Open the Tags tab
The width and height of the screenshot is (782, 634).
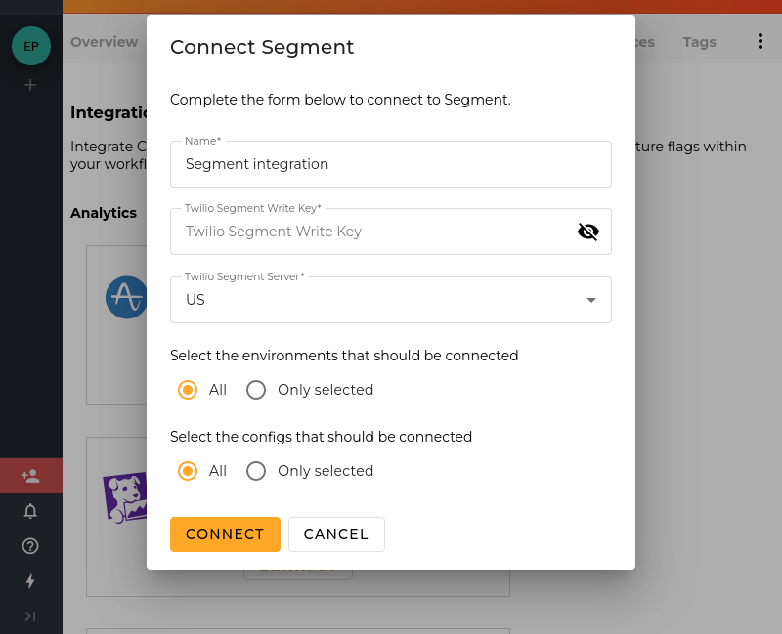click(x=699, y=42)
